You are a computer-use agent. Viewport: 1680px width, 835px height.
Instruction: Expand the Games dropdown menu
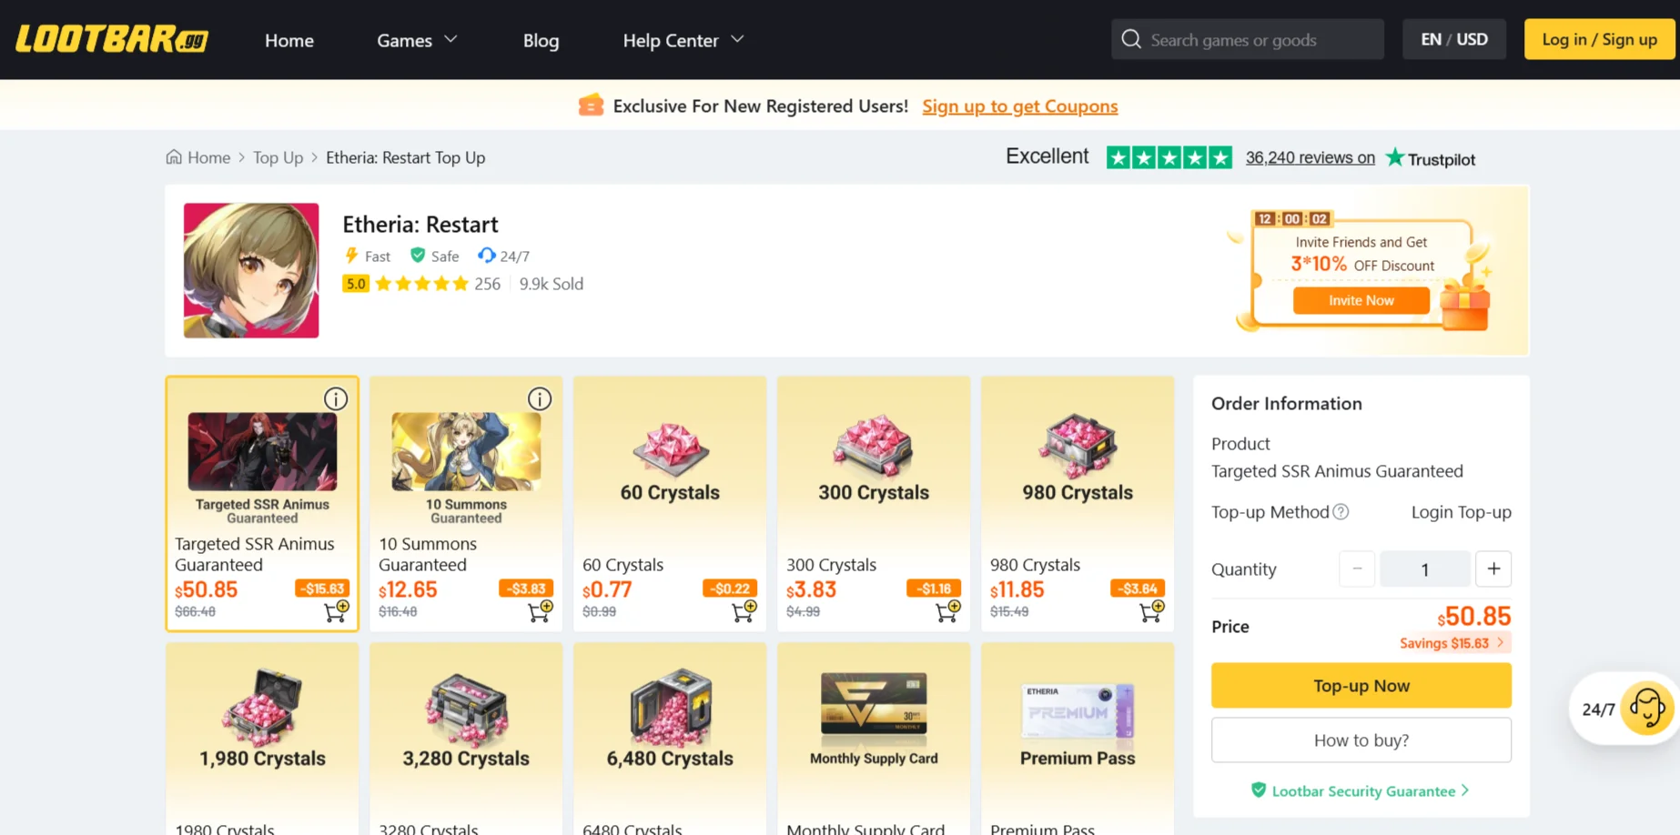click(417, 40)
